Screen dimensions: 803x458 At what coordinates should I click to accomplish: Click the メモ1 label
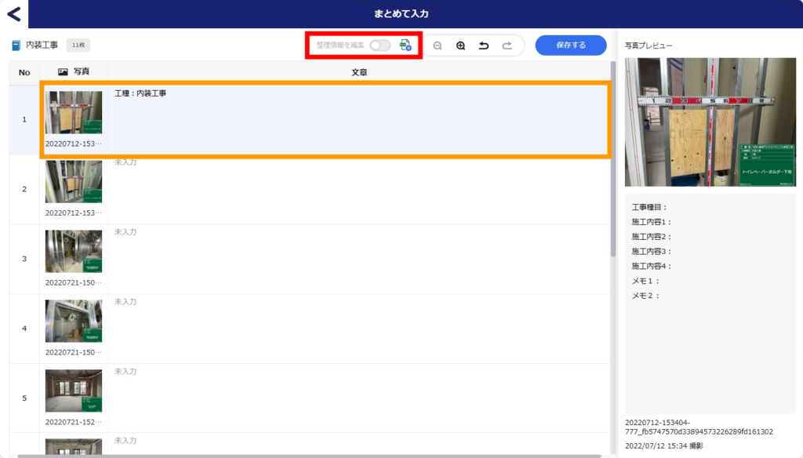646,281
